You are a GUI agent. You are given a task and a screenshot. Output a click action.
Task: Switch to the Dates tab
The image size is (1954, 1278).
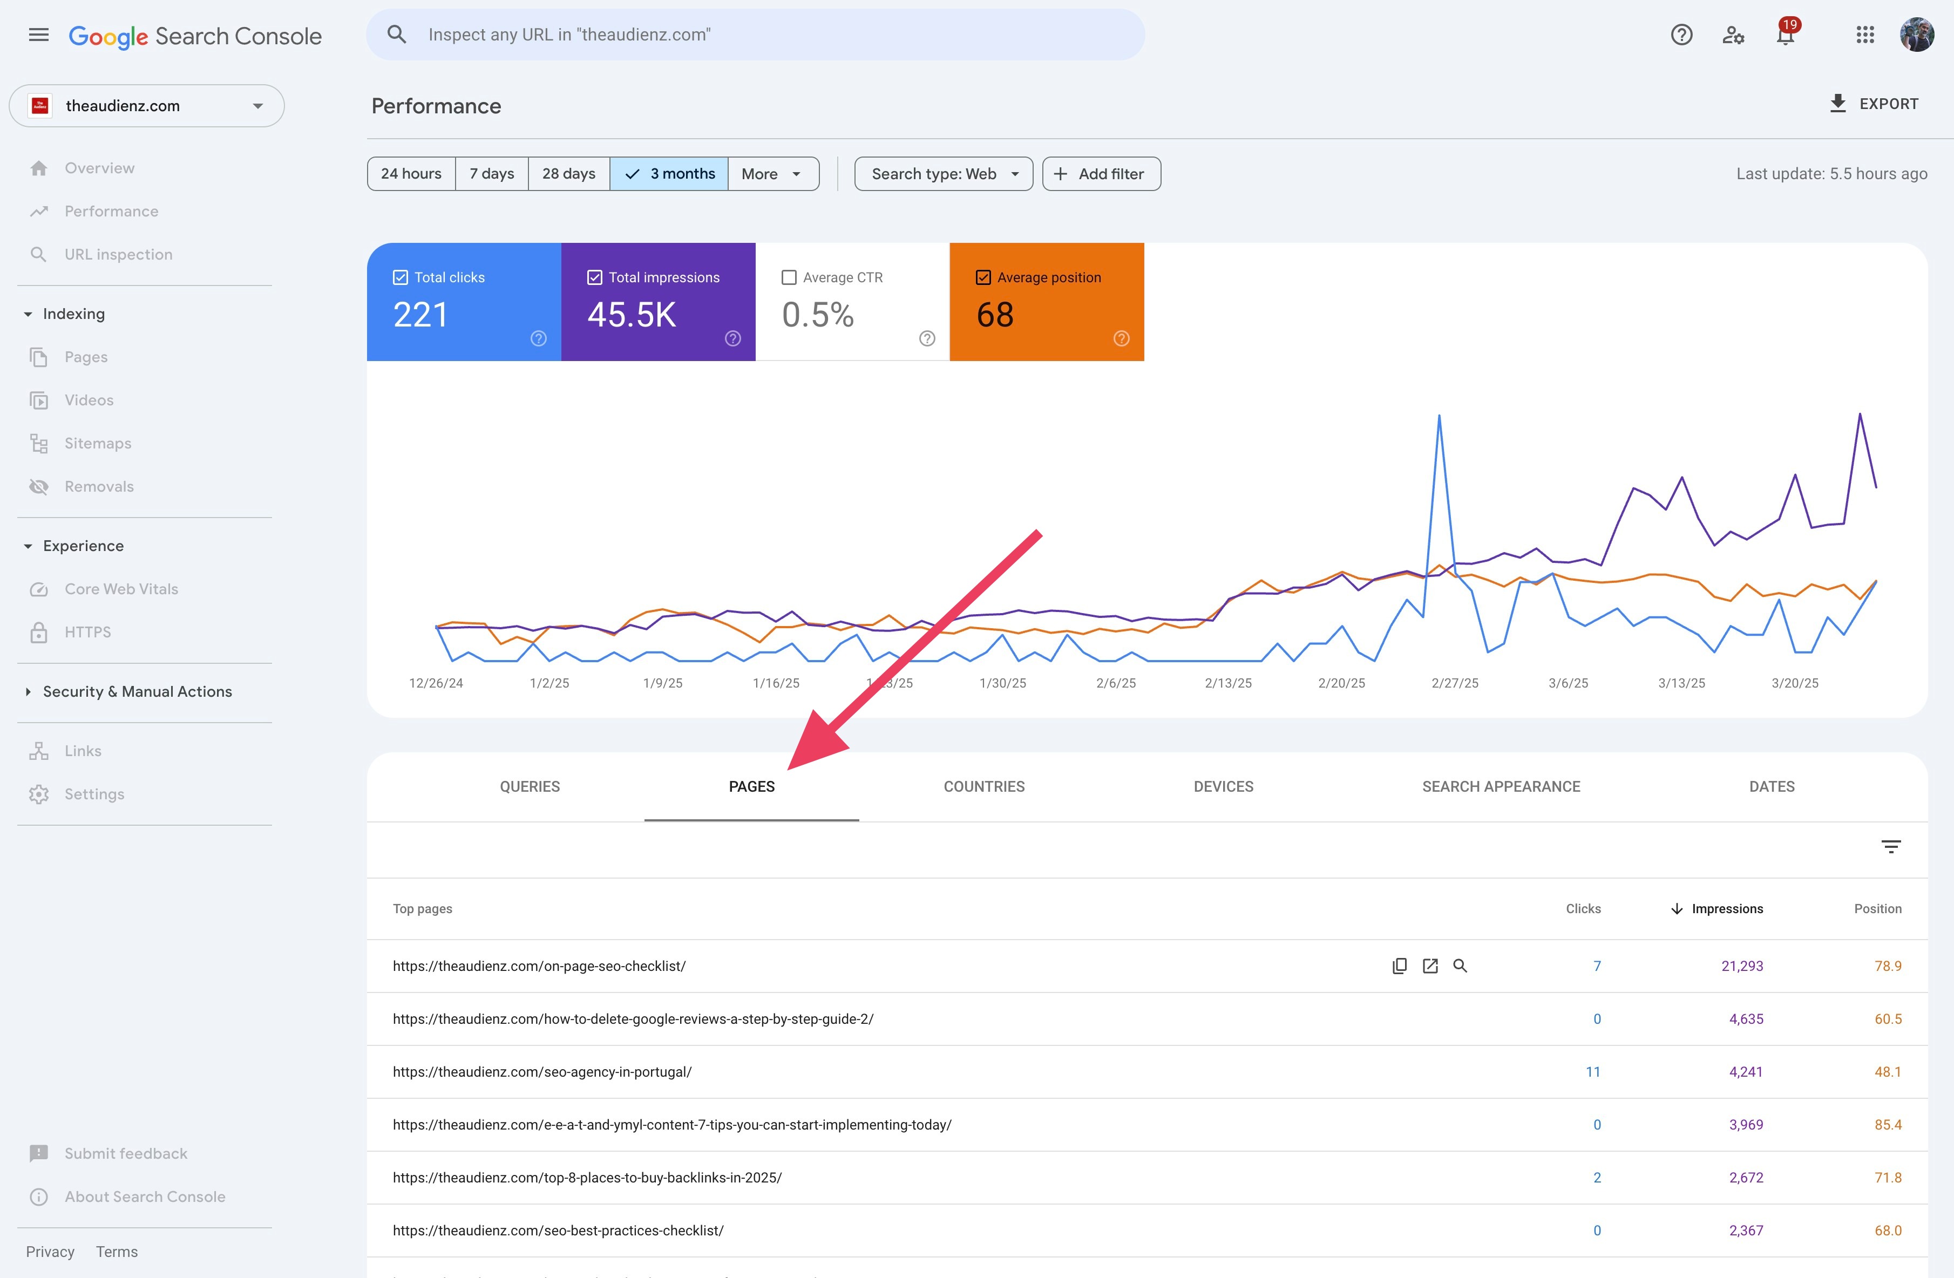coord(1772,786)
